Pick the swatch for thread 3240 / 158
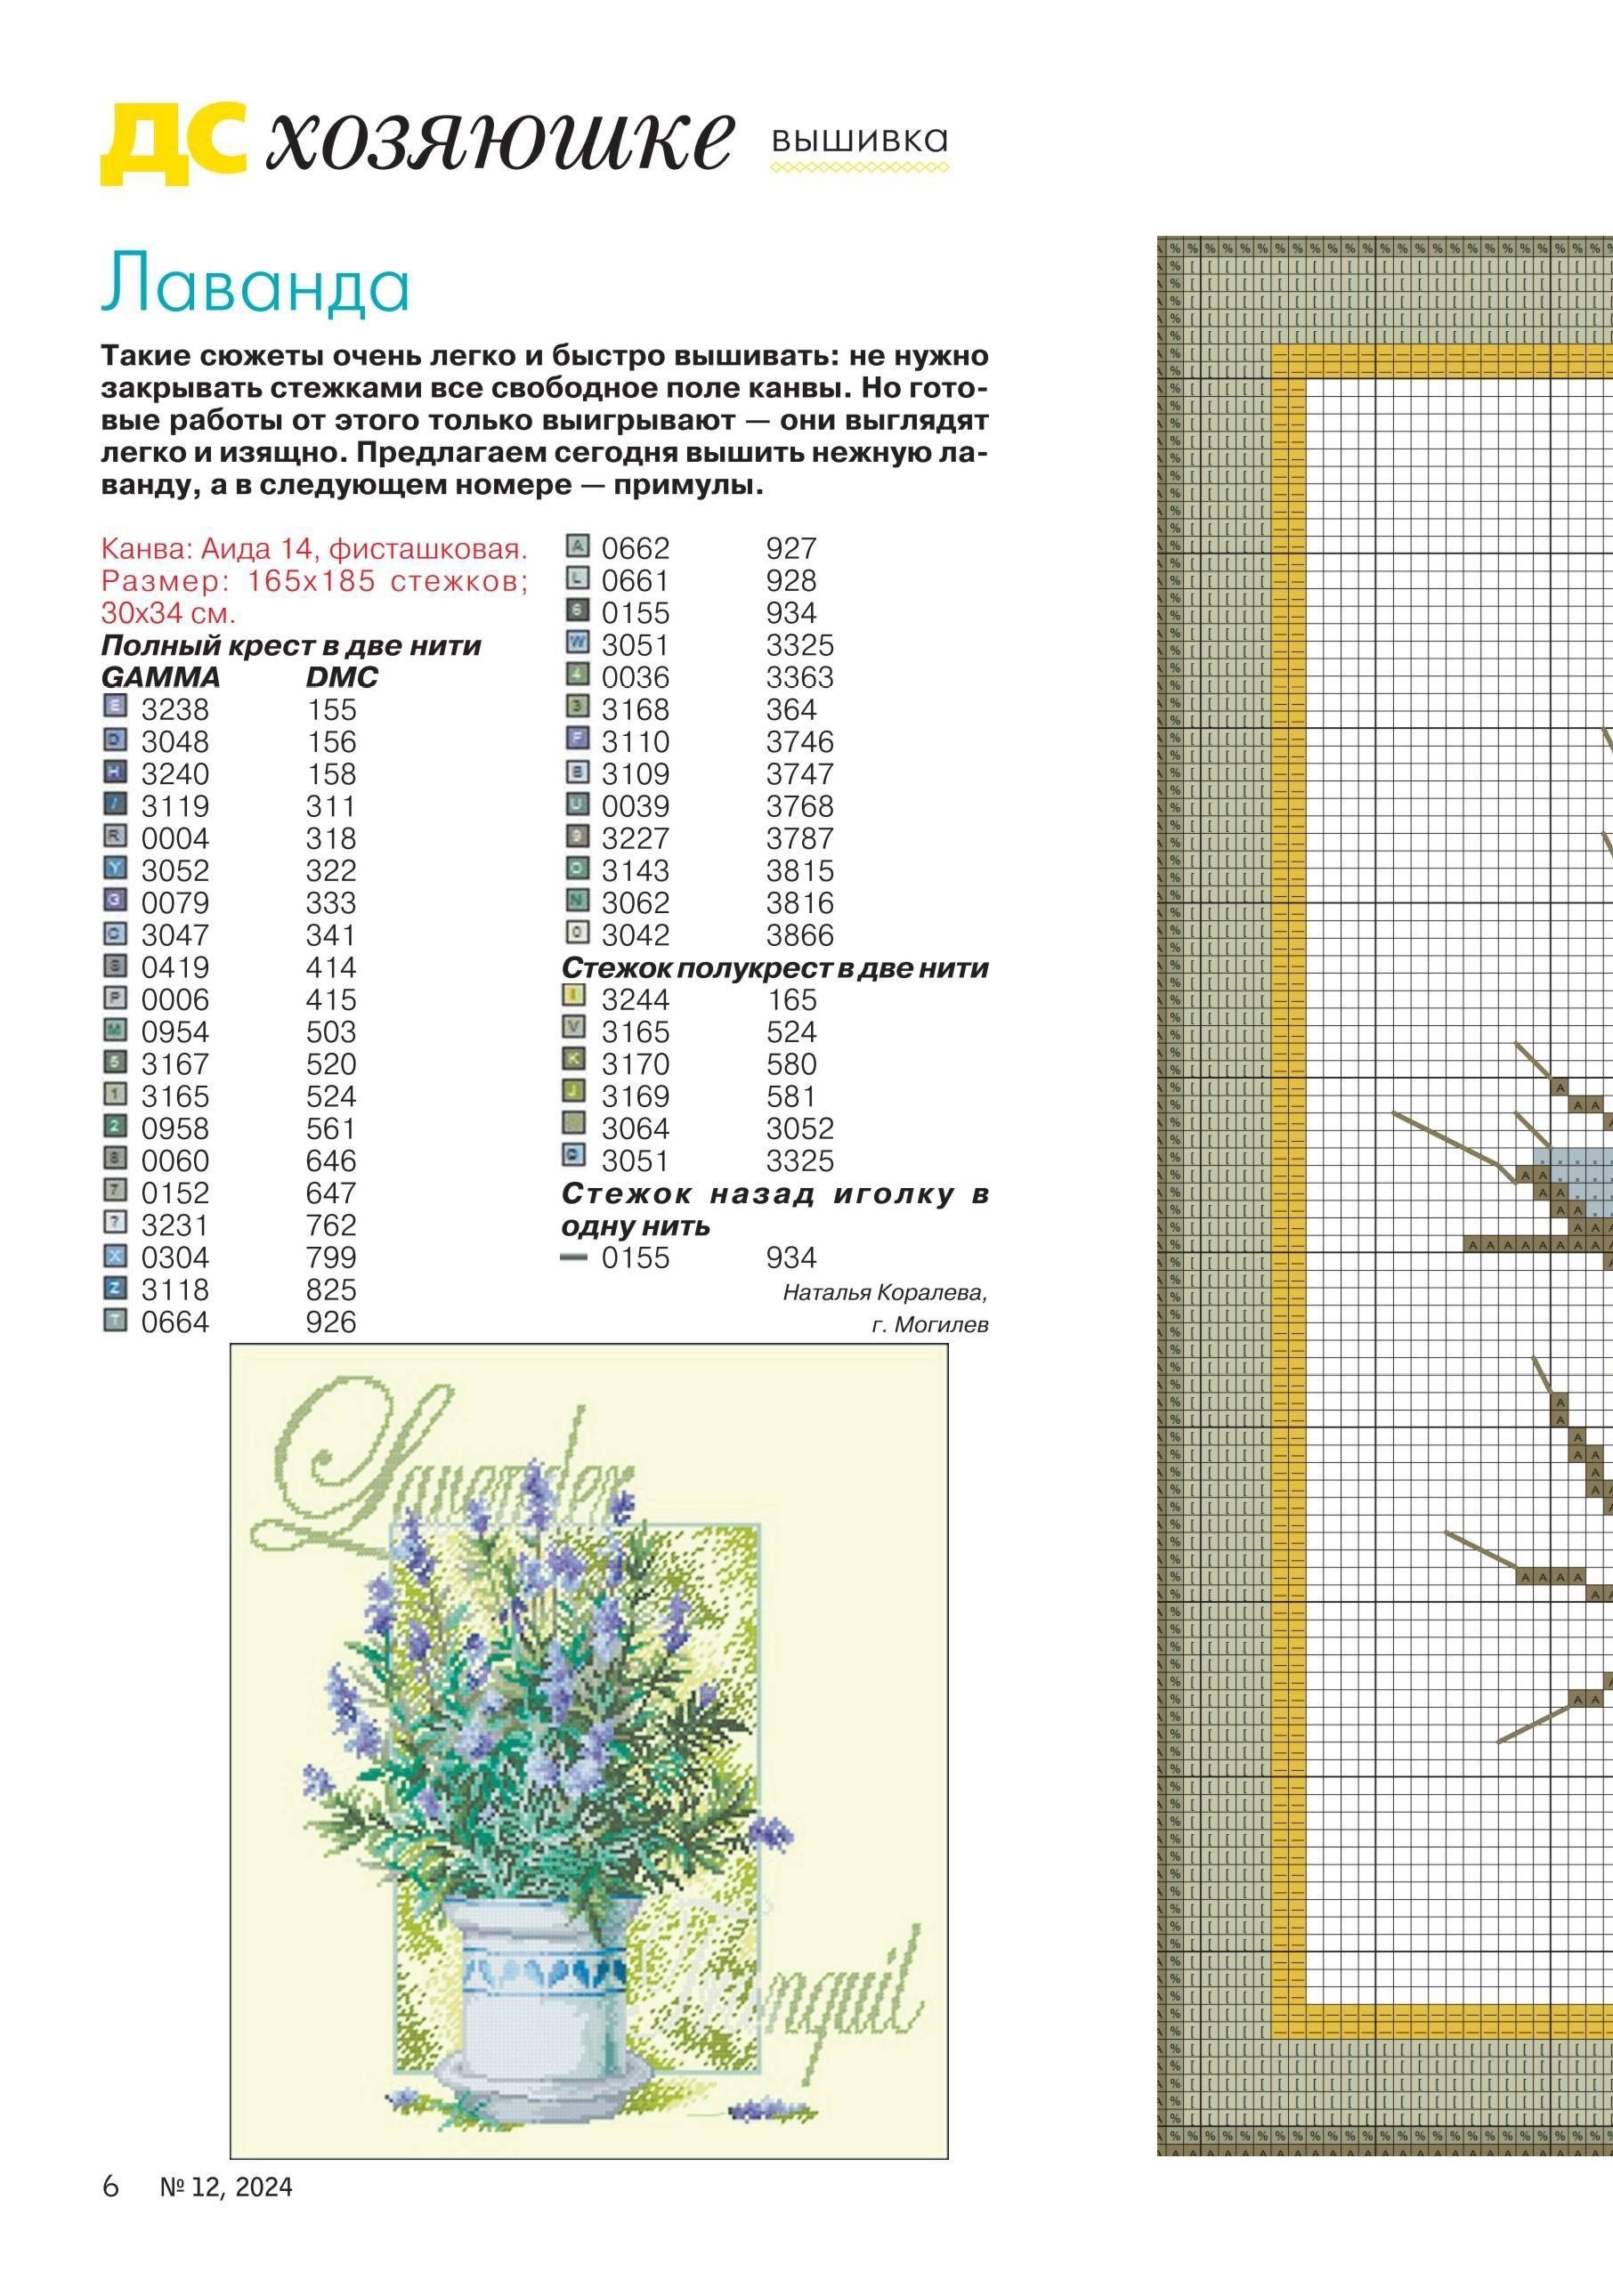Image resolution: width=1613 pixels, height=2296 pixels. tap(116, 771)
